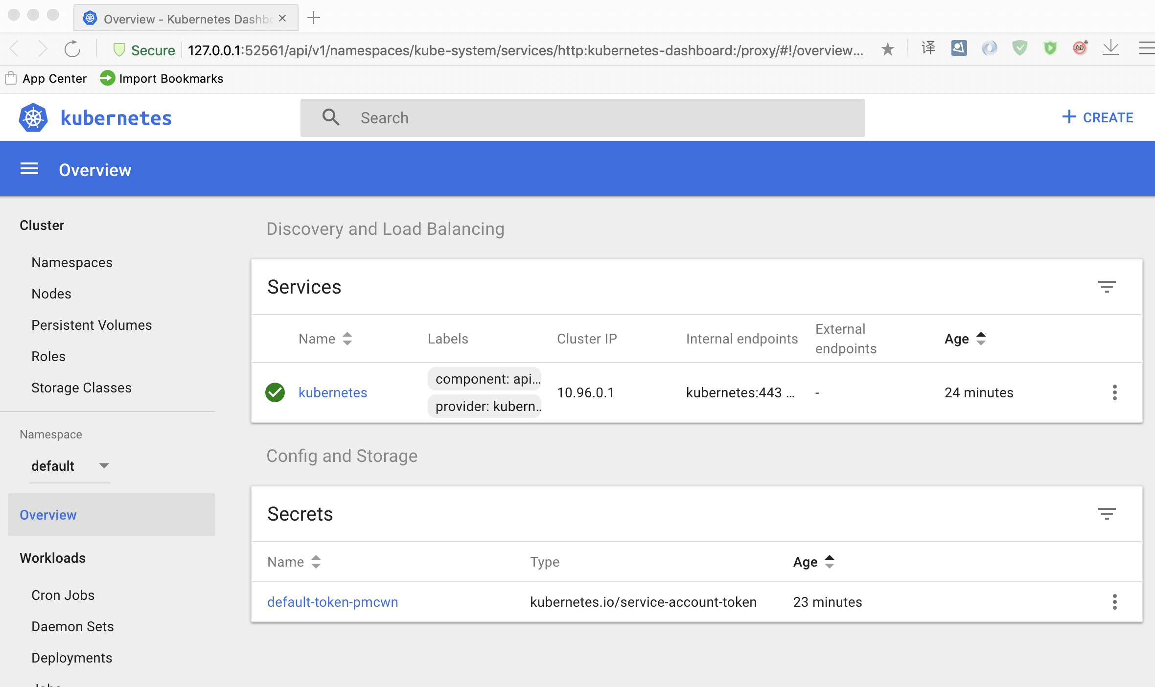1155x687 pixels.
Task: Click the Workloads section heading
Action: coord(52,558)
